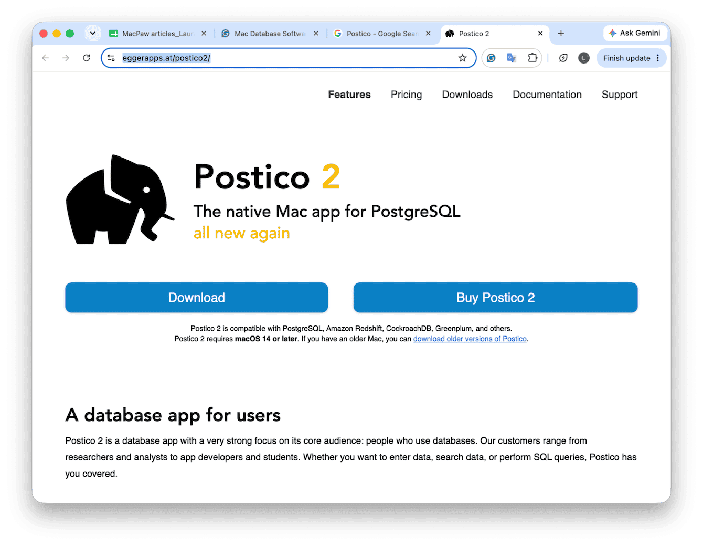
Task: Open the Google Translate extension icon
Action: pyautogui.click(x=512, y=58)
